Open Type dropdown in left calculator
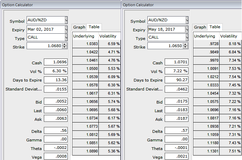The width and height of the screenshot is (242, 160). (x=66, y=38)
